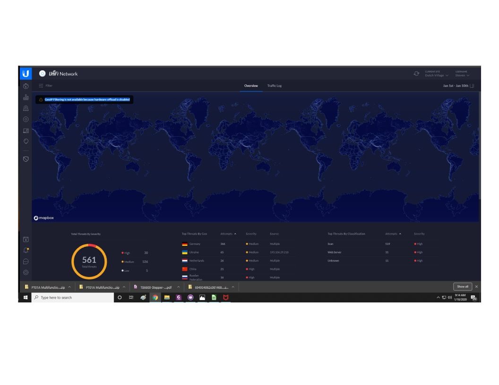Screen dimensions: 499x385
Task: Switch to the Traffic Log tab
Action: click(x=274, y=85)
